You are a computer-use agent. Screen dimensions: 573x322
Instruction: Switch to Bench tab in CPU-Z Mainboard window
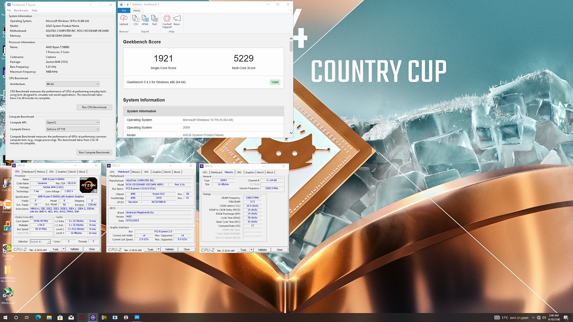point(168,172)
